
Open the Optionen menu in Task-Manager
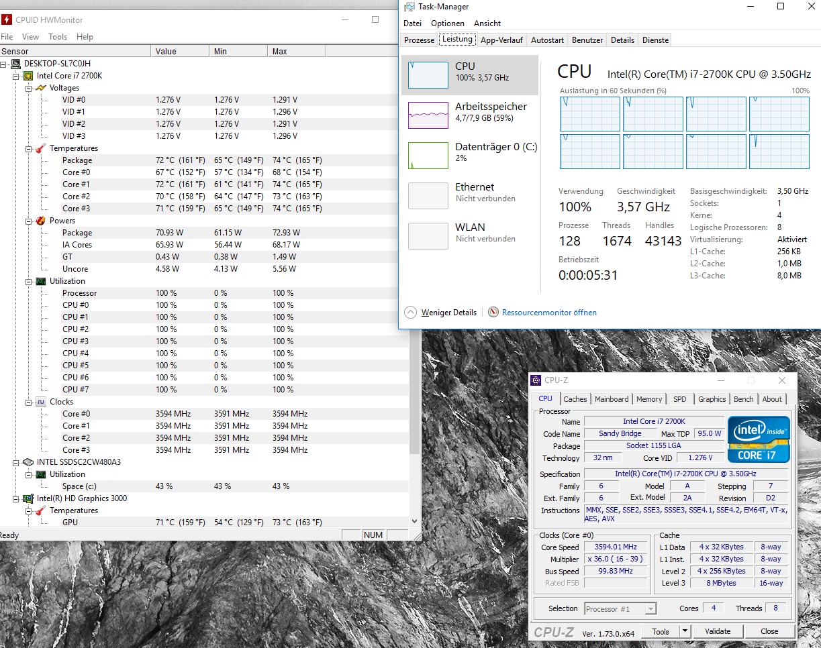click(448, 23)
